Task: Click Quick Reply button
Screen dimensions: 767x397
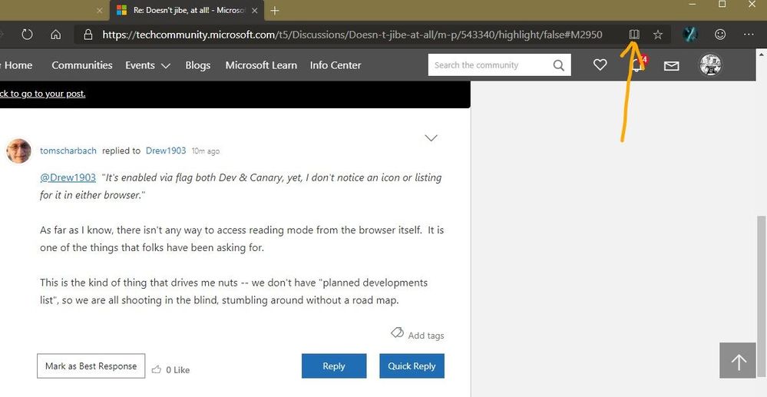Action: point(412,366)
